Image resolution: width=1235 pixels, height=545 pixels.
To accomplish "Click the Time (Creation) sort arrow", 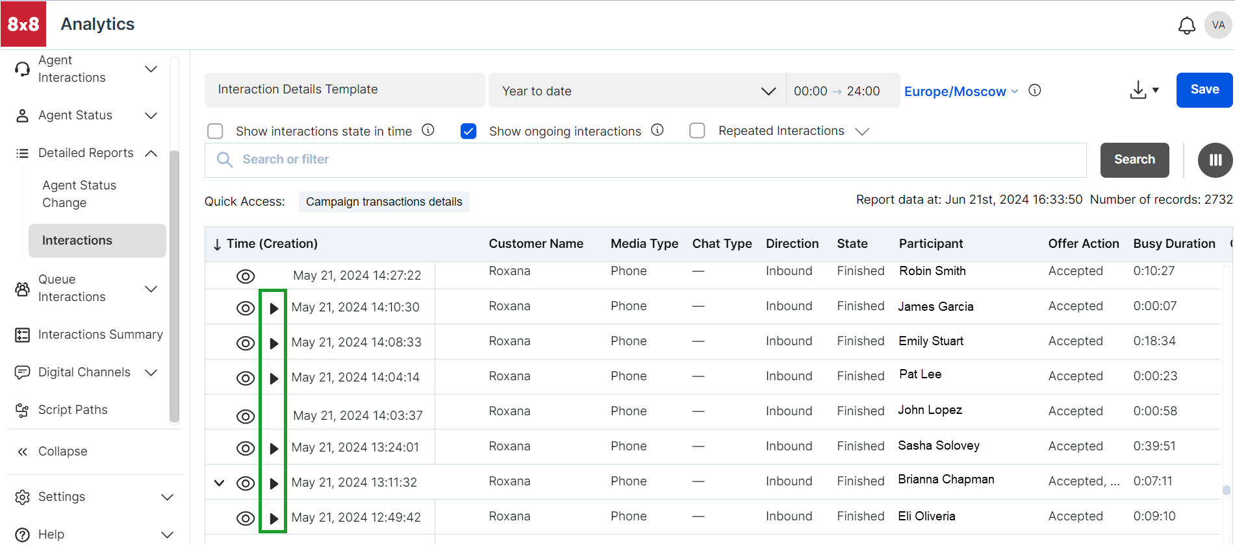I will pos(217,245).
